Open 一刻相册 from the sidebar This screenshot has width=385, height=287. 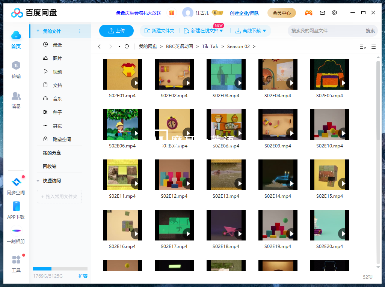point(16,234)
